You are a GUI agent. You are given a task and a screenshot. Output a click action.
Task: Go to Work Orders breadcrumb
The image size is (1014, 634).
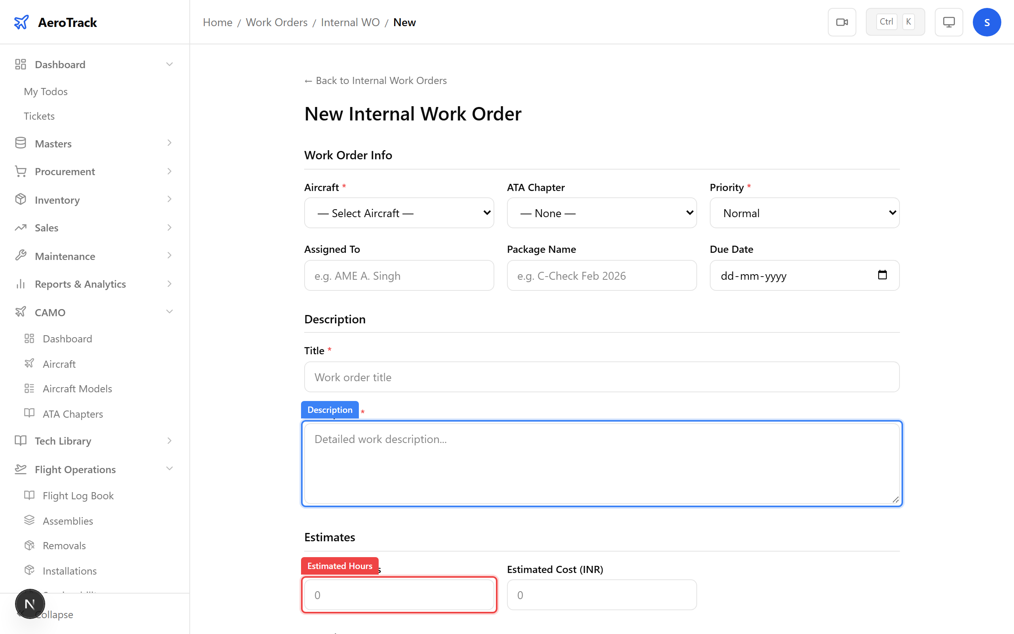click(276, 22)
